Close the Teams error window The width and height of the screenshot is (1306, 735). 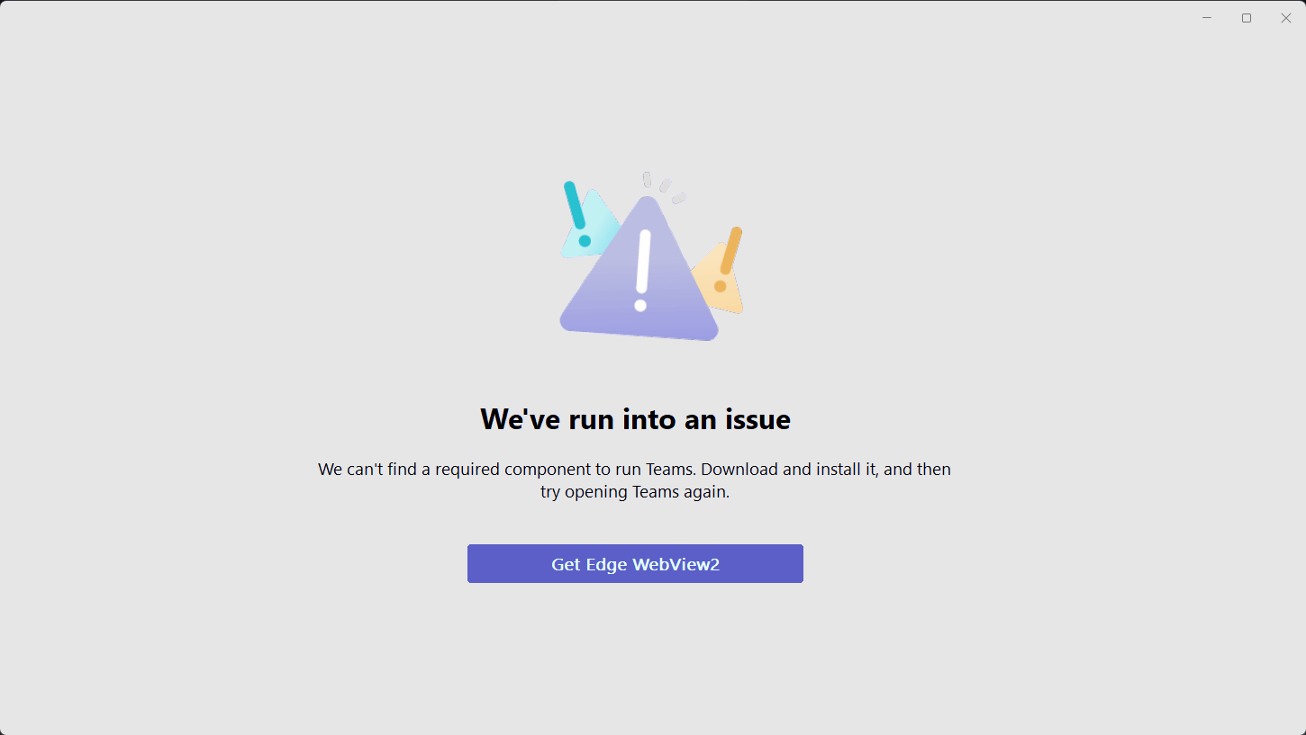coord(1286,18)
